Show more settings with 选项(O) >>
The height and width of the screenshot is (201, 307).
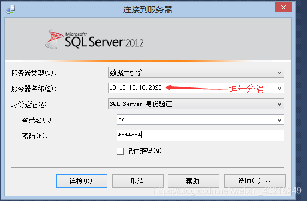coord(255,181)
